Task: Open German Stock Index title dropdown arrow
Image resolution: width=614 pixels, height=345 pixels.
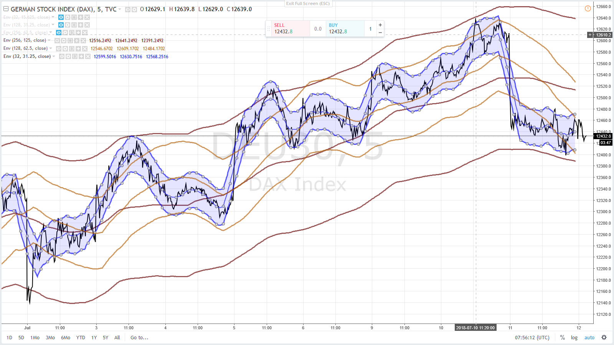Action: click(120, 9)
